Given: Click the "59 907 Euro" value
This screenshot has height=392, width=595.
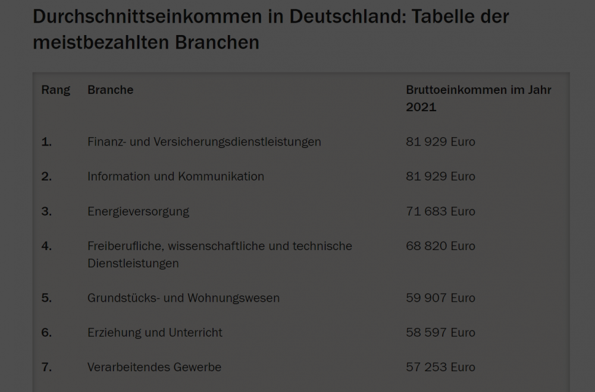Looking at the screenshot, I should click(440, 298).
